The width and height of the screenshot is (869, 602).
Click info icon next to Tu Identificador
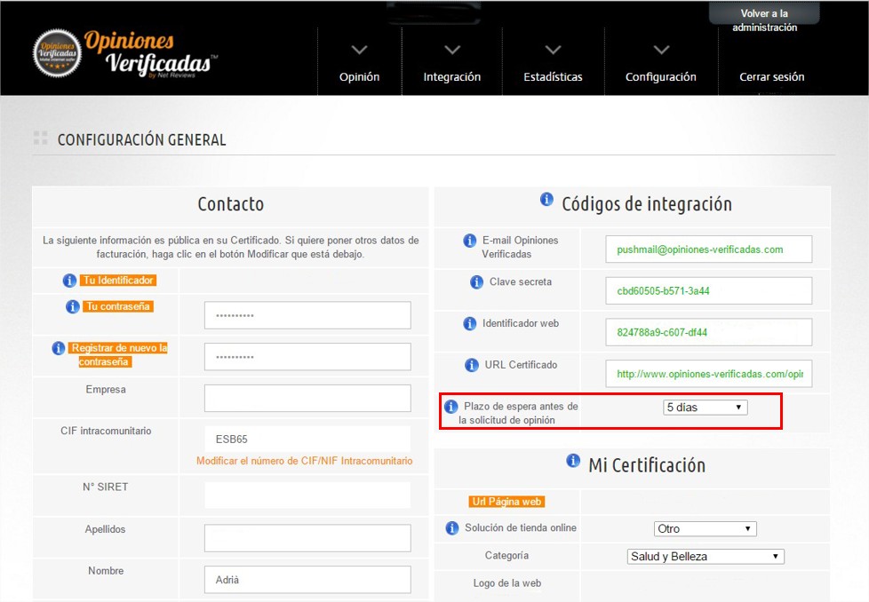coord(69,281)
